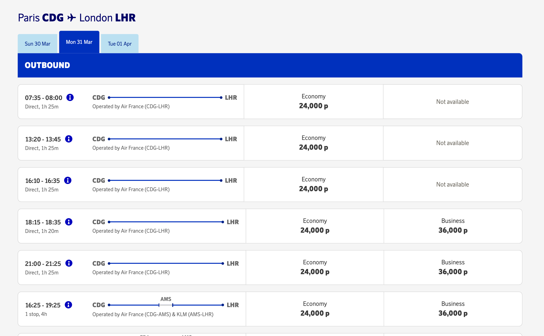Click the airplane icon in route heading
The height and width of the screenshot is (336, 544).
[x=72, y=18]
